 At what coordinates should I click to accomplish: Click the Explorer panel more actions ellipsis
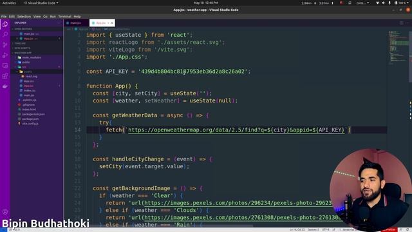pos(59,23)
